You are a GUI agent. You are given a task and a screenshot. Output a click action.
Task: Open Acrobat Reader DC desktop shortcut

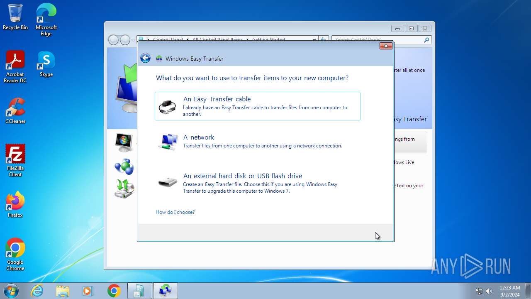click(15, 67)
